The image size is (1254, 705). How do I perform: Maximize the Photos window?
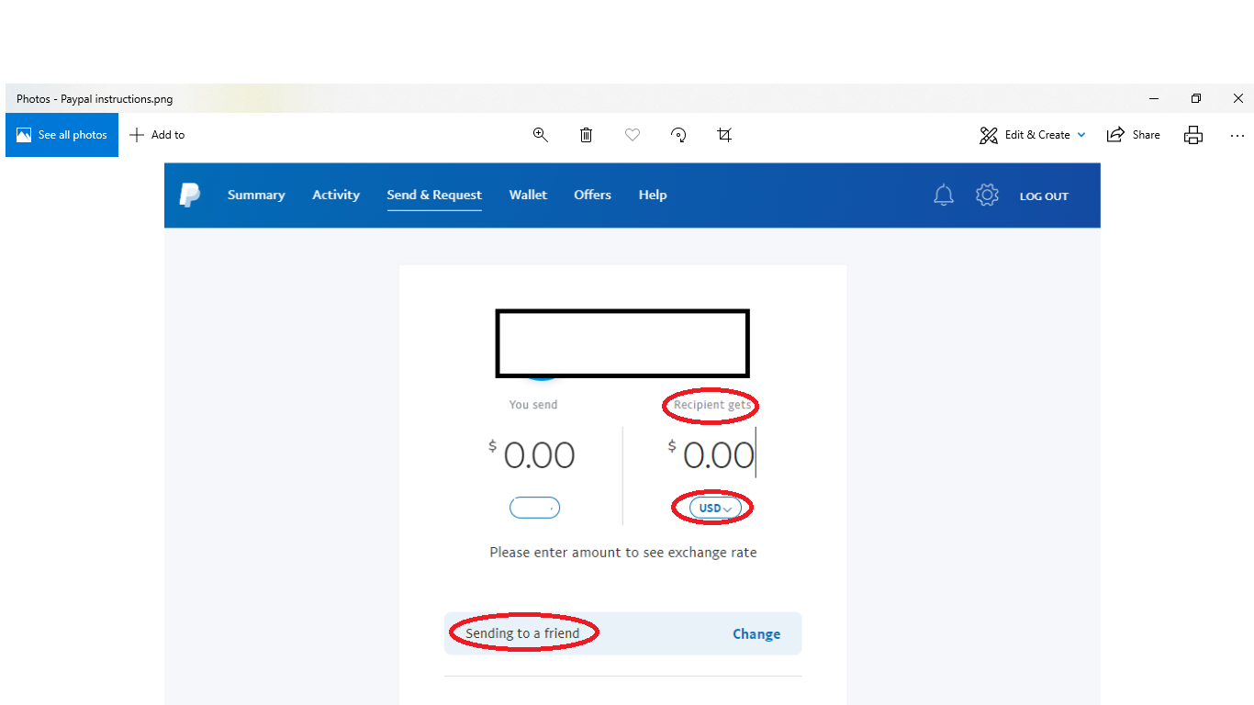coord(1196,98)
